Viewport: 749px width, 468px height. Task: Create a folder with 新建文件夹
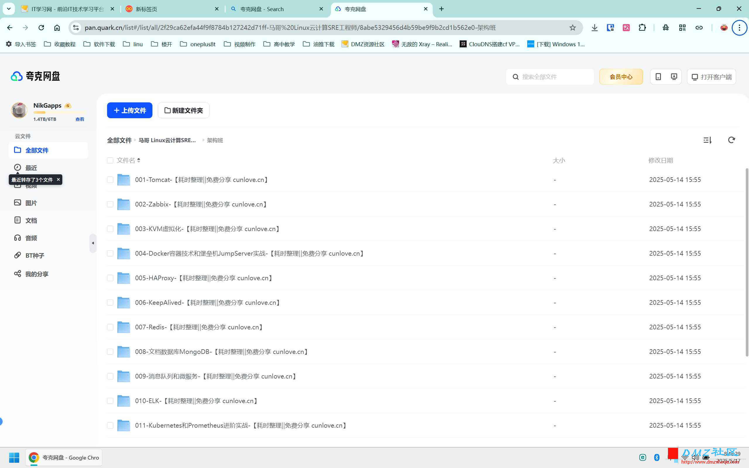tap(183, 110)
